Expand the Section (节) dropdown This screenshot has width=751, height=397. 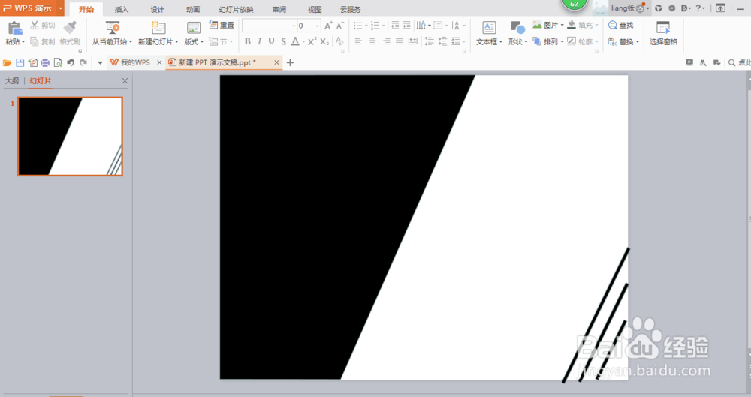click(x=222, y=42)
